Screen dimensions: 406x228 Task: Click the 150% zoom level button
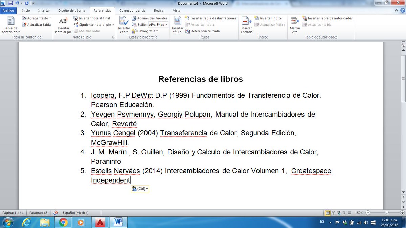(359, 213)
